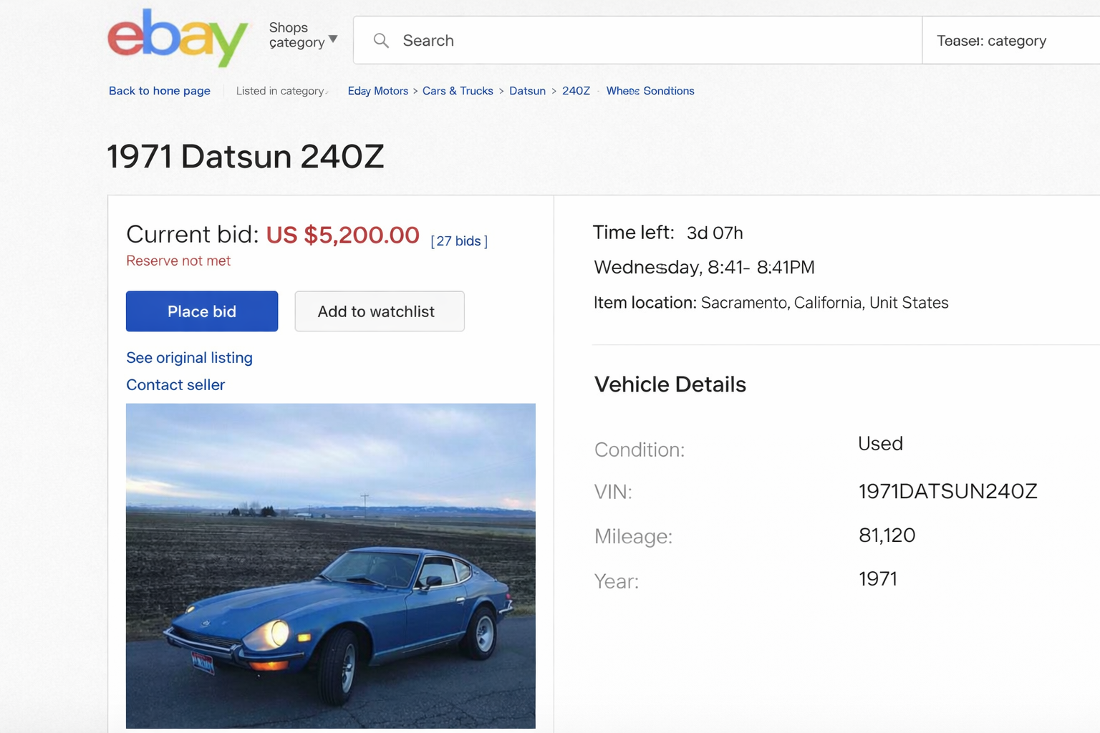Open the Eday Motors breadcrumb
The width and height of the screenshot is (1100, 733).
pos(377,91)
